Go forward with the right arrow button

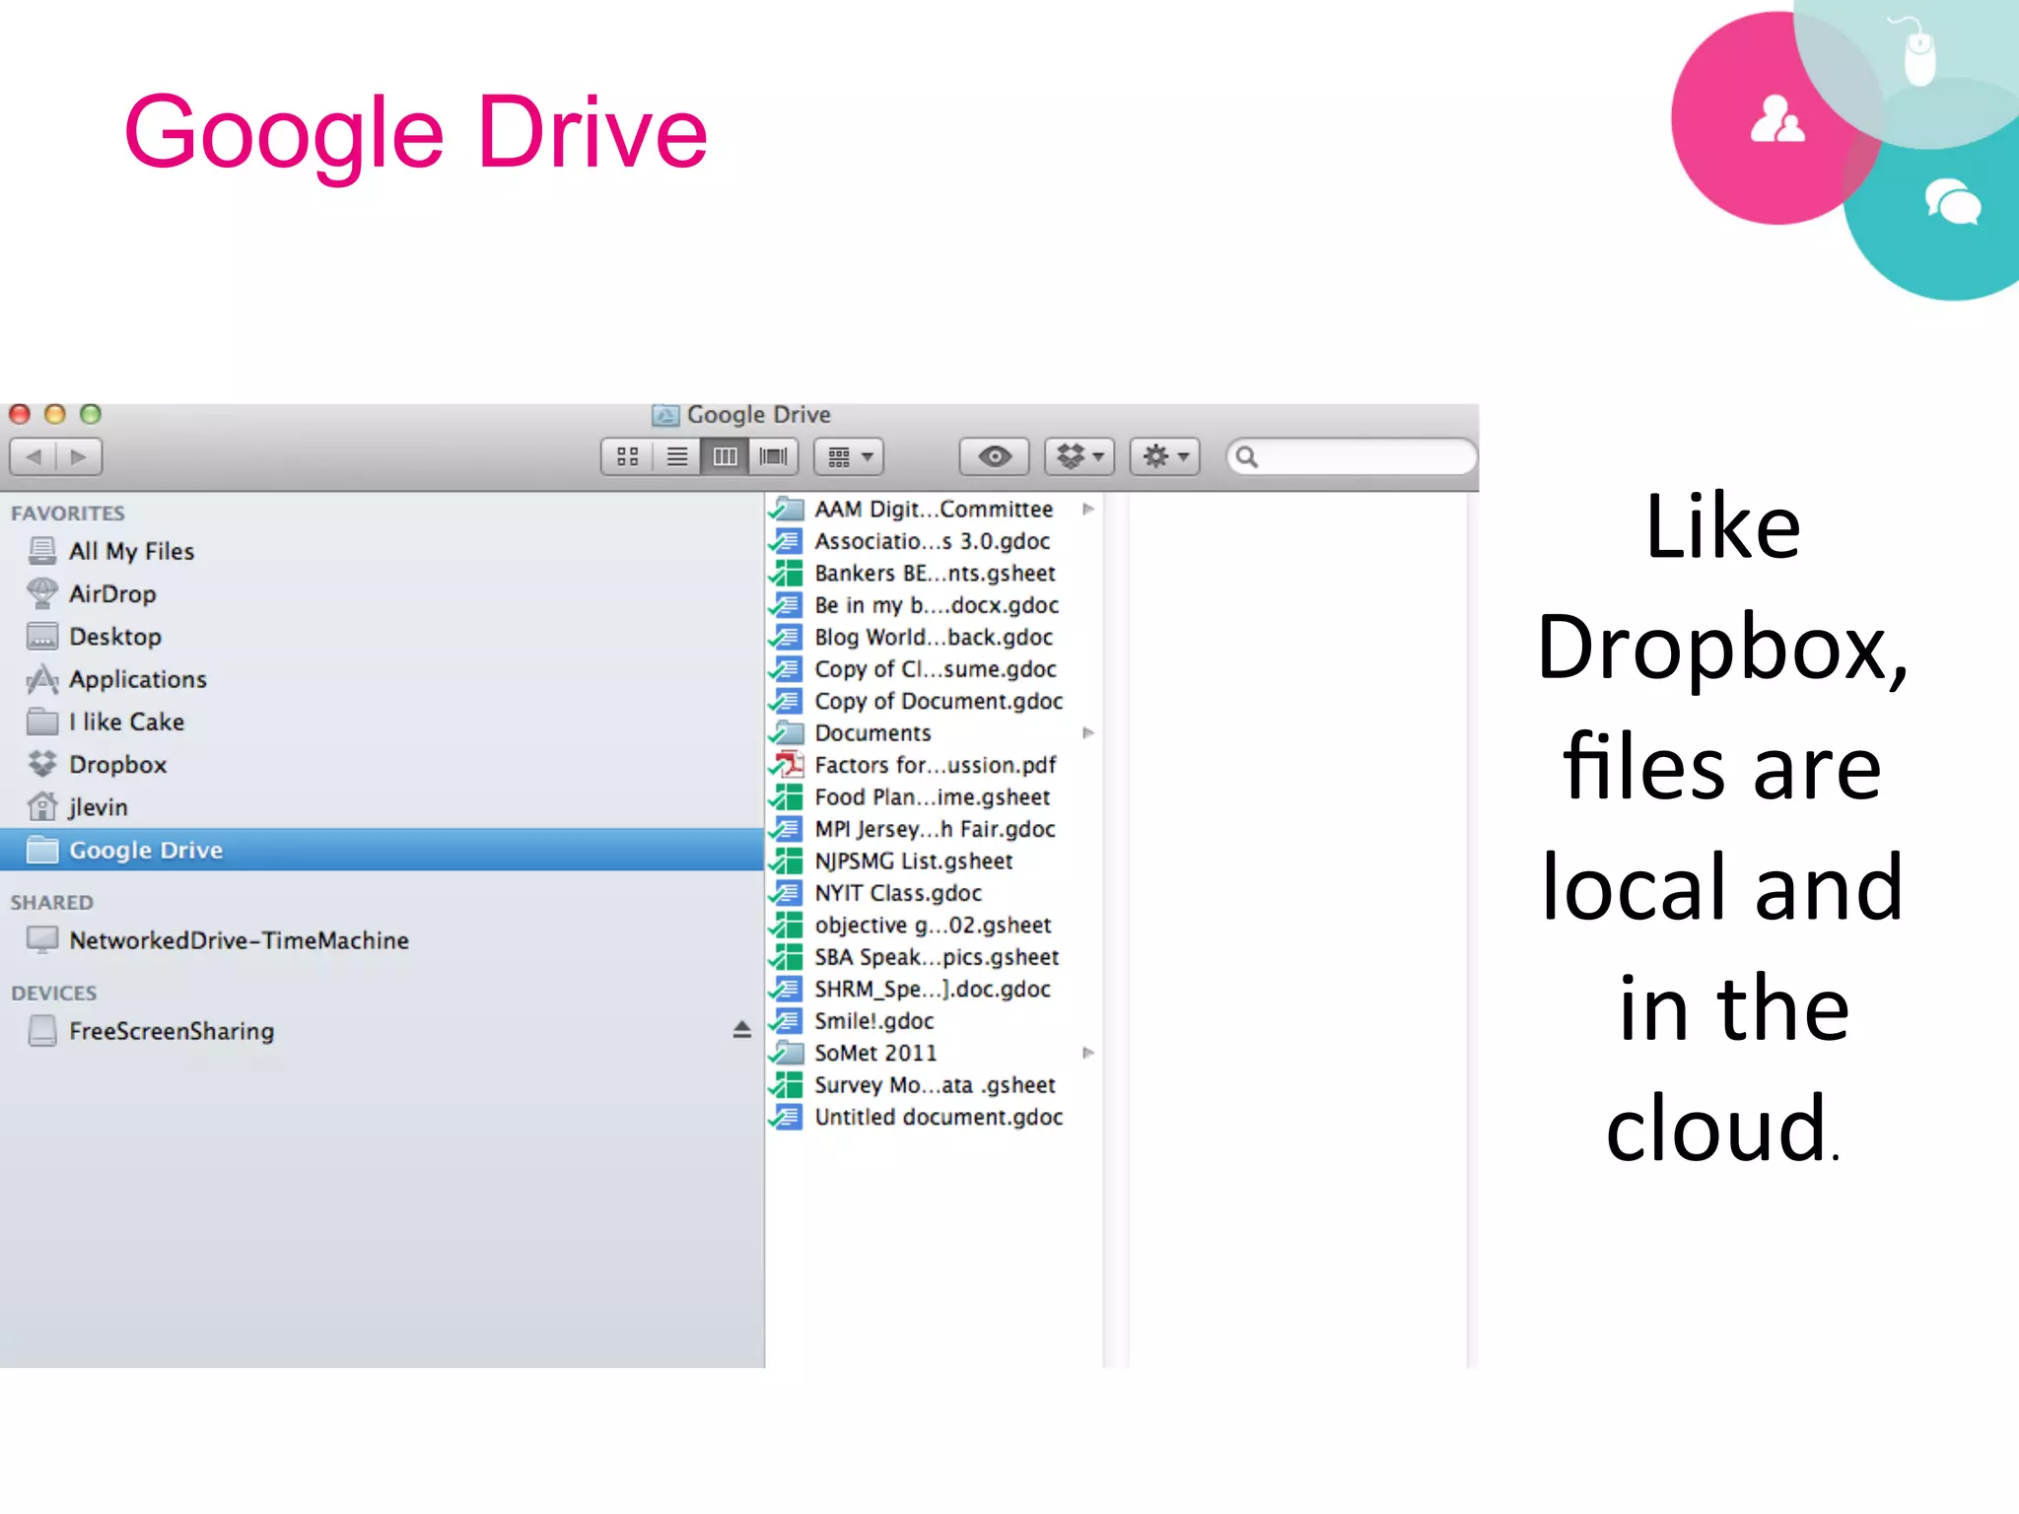pos(79,456)
